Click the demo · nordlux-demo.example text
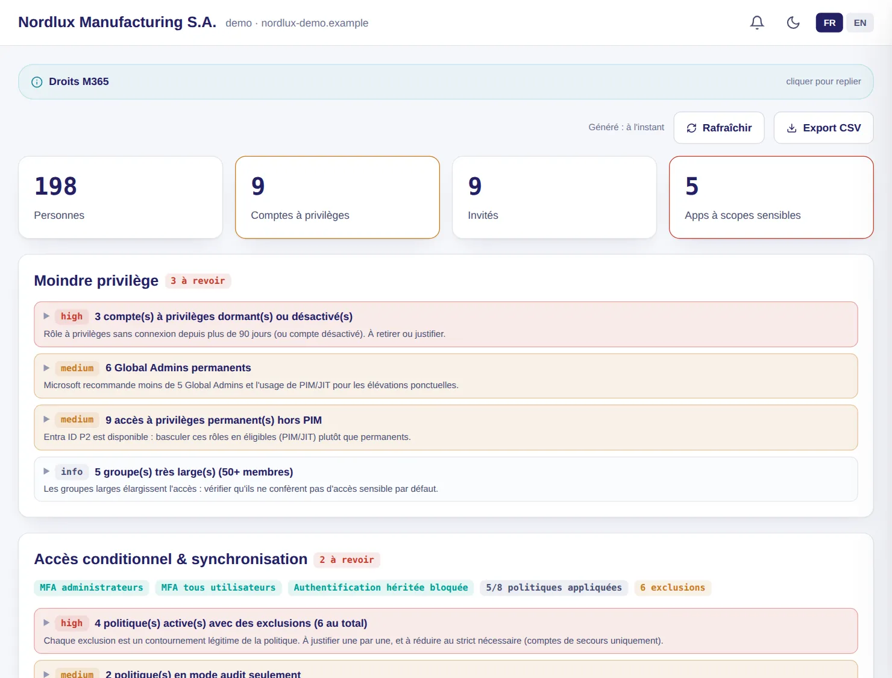 [x=297, y=23]
